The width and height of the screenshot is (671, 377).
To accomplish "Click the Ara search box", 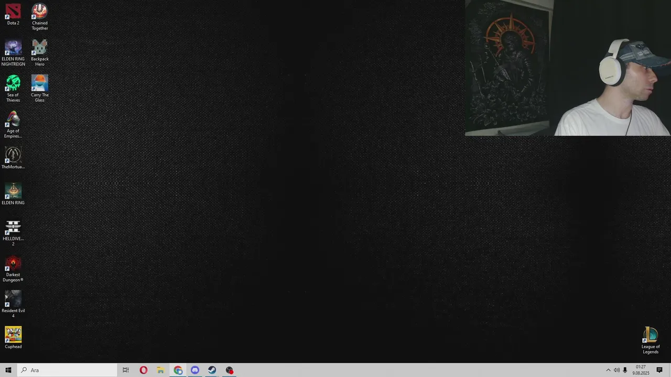I will pyautogui.click(x=67, y=370).
